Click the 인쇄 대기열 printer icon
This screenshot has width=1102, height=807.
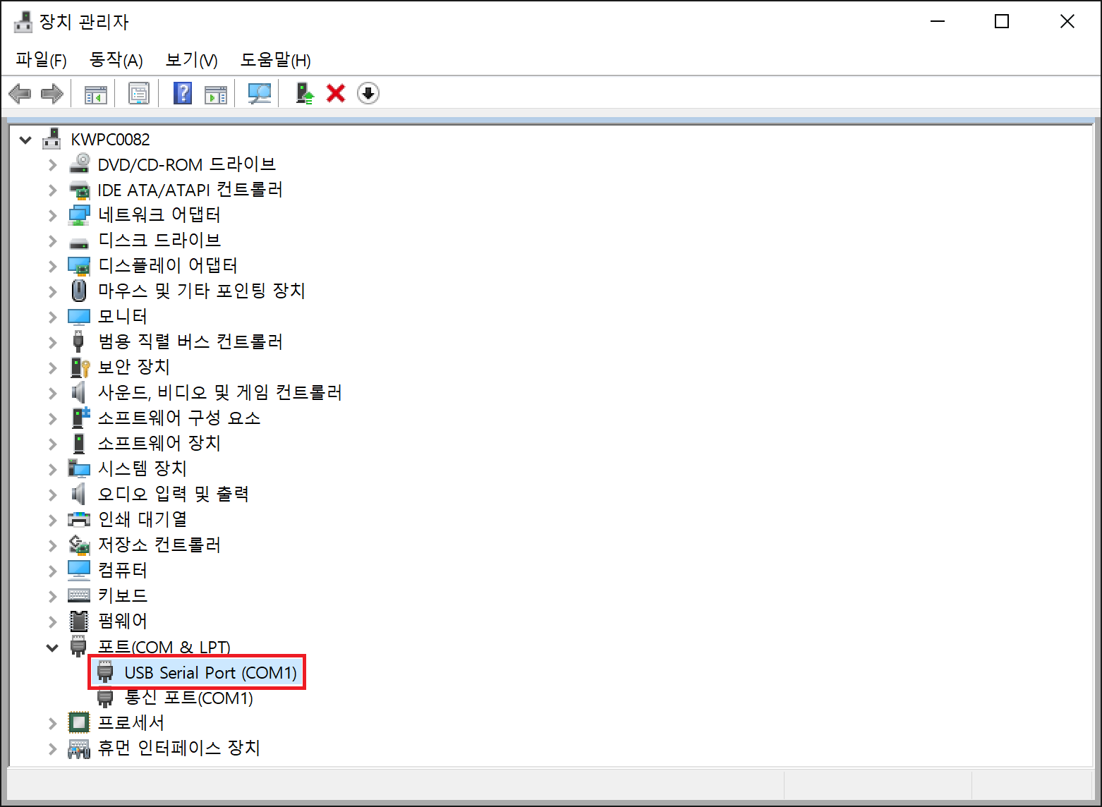coord(79,520)
